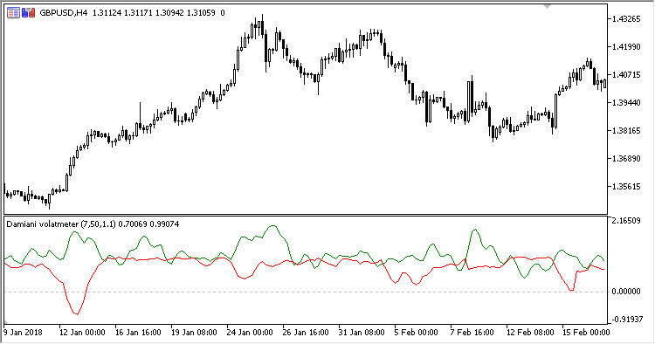655x344 pixels.
Task: Click price scale level 1.40715
Action: pyautogui.click(x=626, y=75)
